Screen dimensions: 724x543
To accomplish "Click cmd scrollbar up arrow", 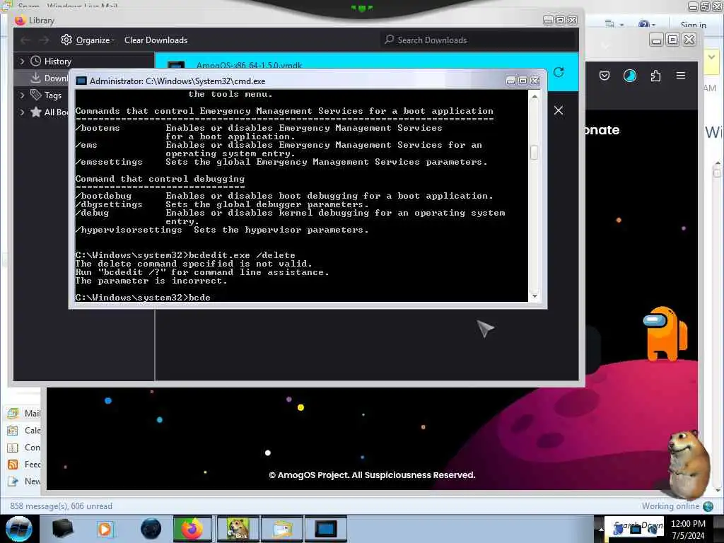I will 535,96.
